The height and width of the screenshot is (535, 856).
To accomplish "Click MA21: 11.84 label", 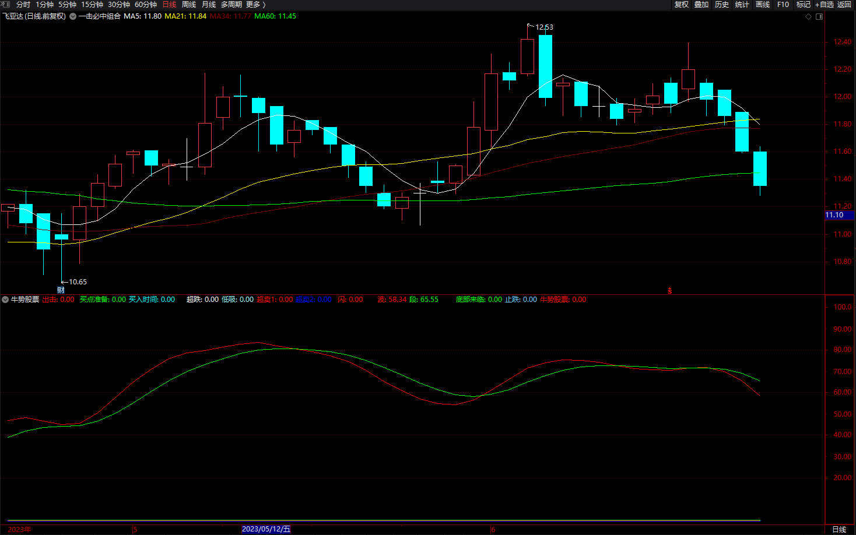I will coord(185,16).
